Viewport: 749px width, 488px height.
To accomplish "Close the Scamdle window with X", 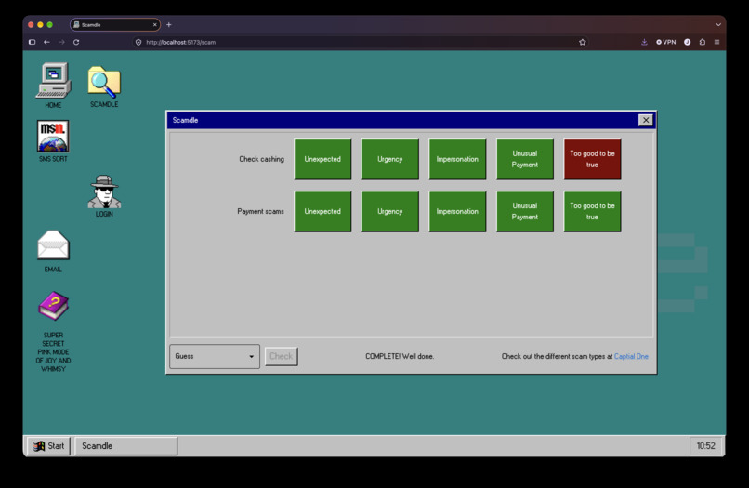I will [645, 120].
